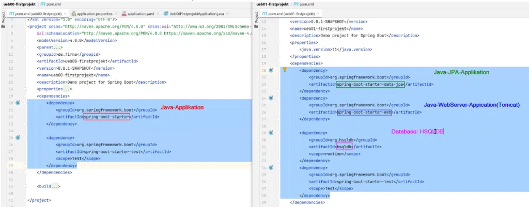Screen dimensions: 529x207
Task: Click 'spring-boot-starter-test' artifactId in the ueb00 editor
Action: click(112, 152)
